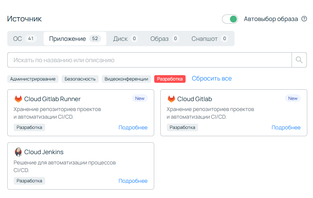The height and width of the screenshot is (198, 313).
Task: Click Разработка tag in Cloud Gitlab card
Action: click(x=183, y=127)
